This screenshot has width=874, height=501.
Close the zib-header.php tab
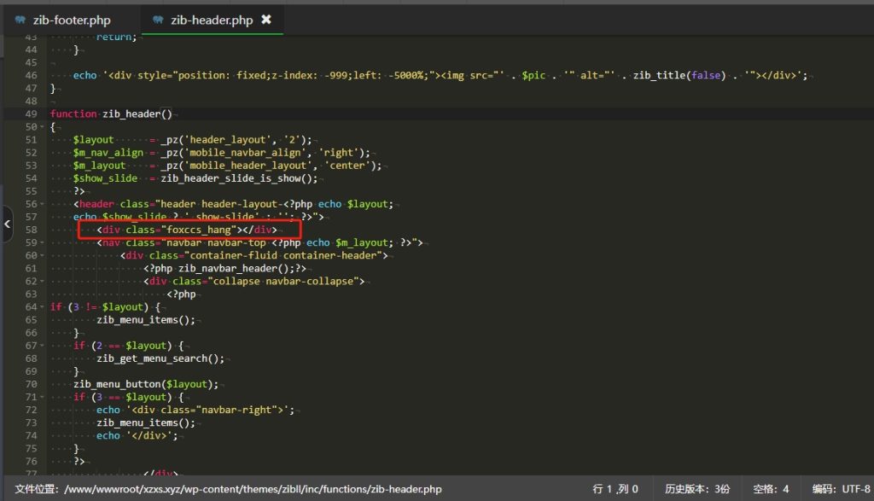pos(266,19)
